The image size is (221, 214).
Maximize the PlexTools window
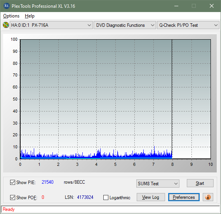click(x=194, y=6)
